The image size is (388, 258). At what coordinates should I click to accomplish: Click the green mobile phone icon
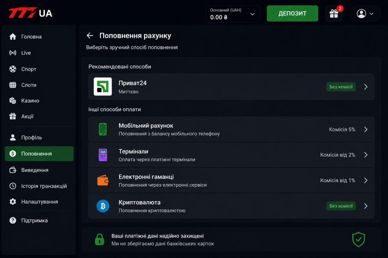(103, 129)
